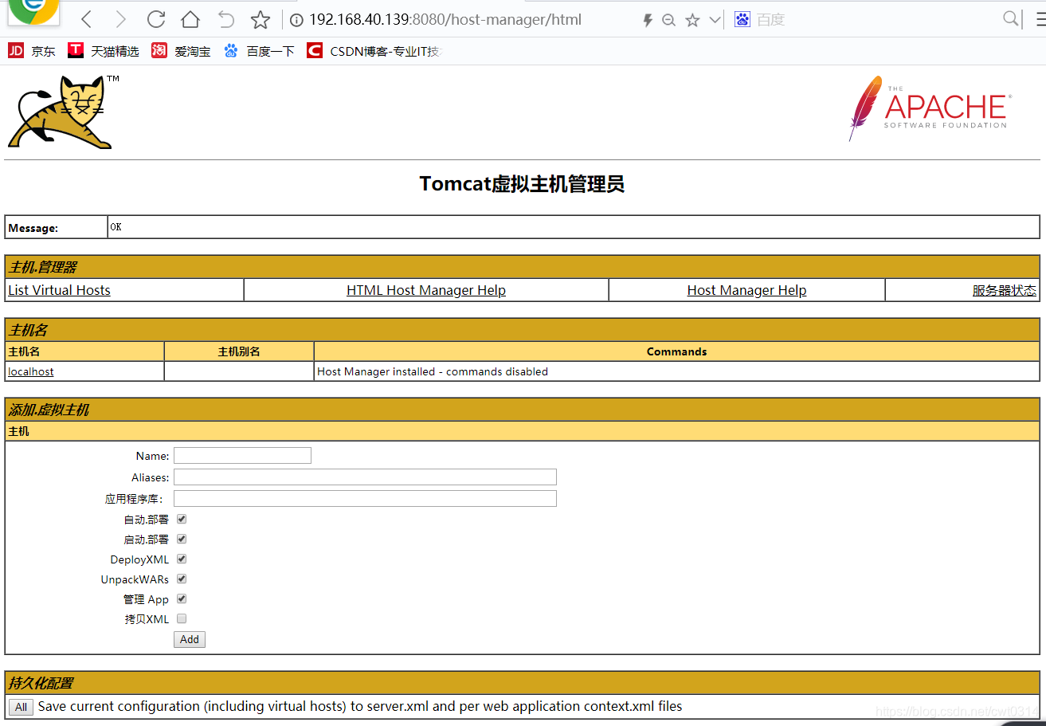Click the Aliases input field

(x=365, y=477)
